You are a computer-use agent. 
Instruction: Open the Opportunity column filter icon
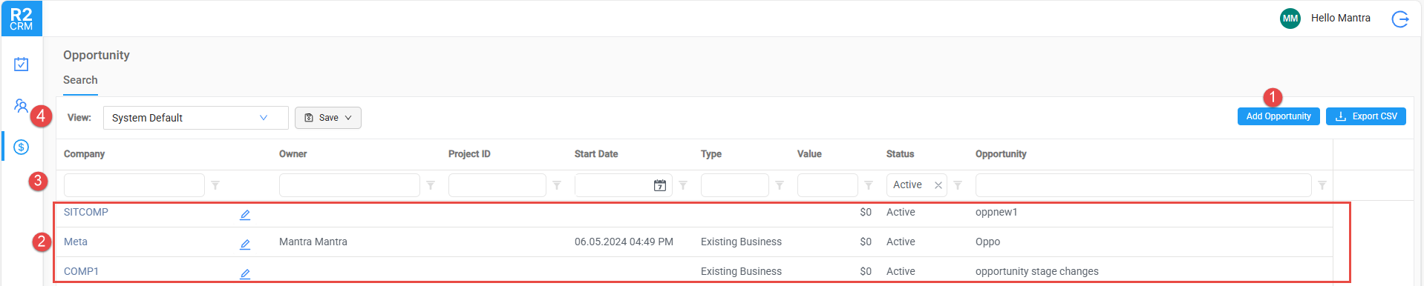(1322, 185)
